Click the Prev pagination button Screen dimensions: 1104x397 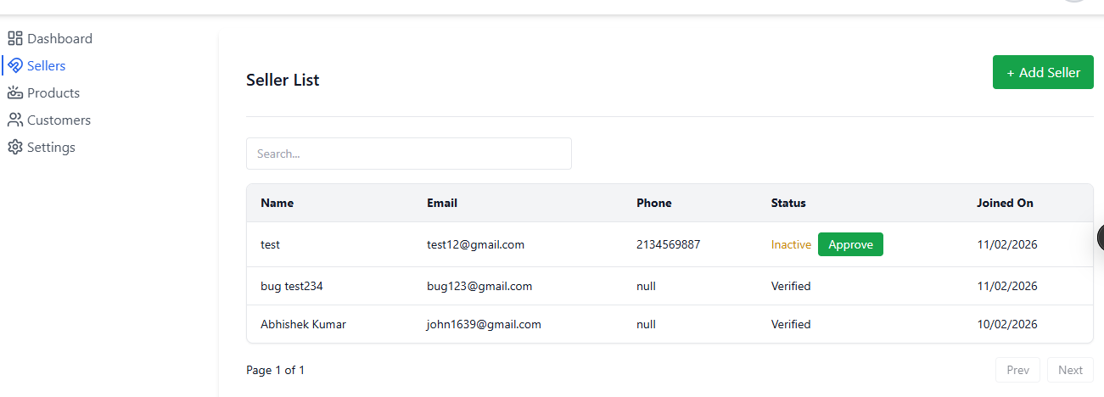pos(1017,370)
